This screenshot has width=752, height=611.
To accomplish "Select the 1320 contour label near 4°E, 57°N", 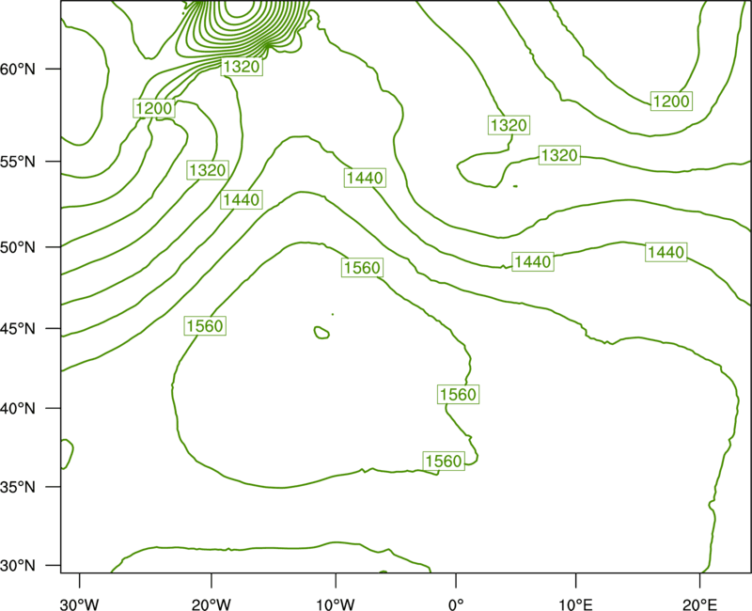I will click(x=509, y=126).
